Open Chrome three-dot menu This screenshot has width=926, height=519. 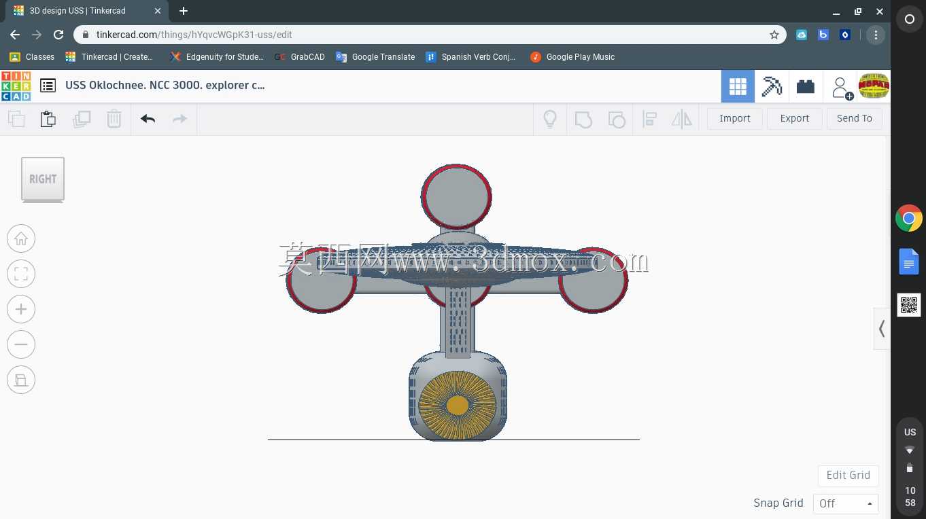pyautogui.click(x=876, y=35)
